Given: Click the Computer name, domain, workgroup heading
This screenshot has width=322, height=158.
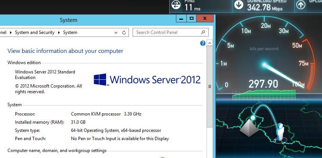Looking at the screenshot, I should pos(57,151).
